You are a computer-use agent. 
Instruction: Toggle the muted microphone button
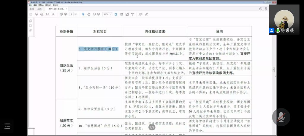click(x=281, y=117)
